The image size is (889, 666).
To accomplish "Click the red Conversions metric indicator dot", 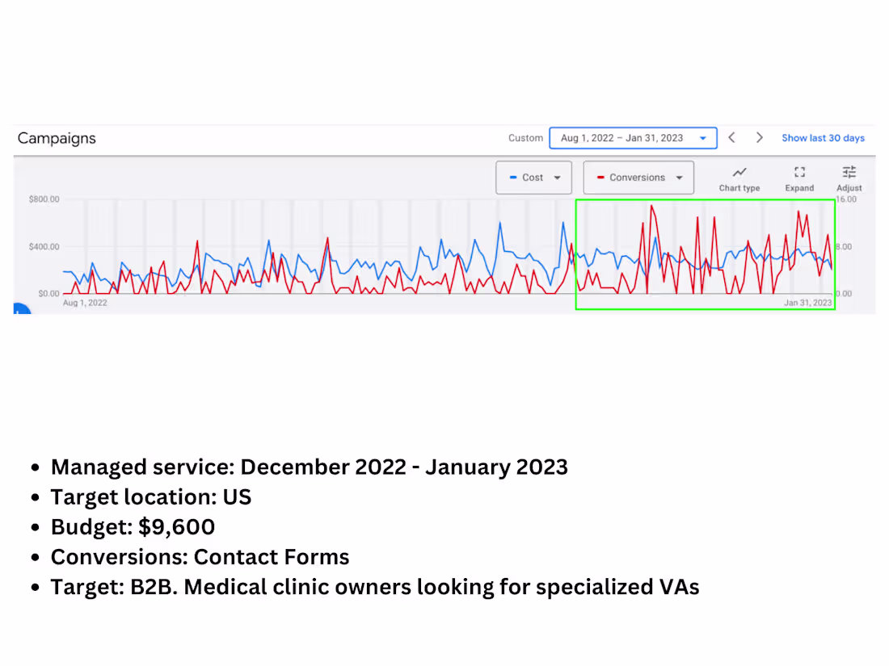I will tap(600, 177).
